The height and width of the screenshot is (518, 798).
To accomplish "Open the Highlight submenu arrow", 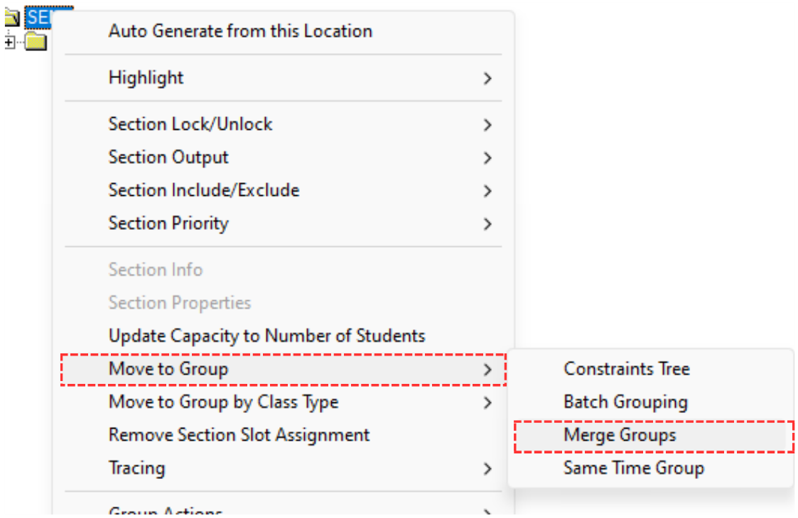I will [487, 78].
